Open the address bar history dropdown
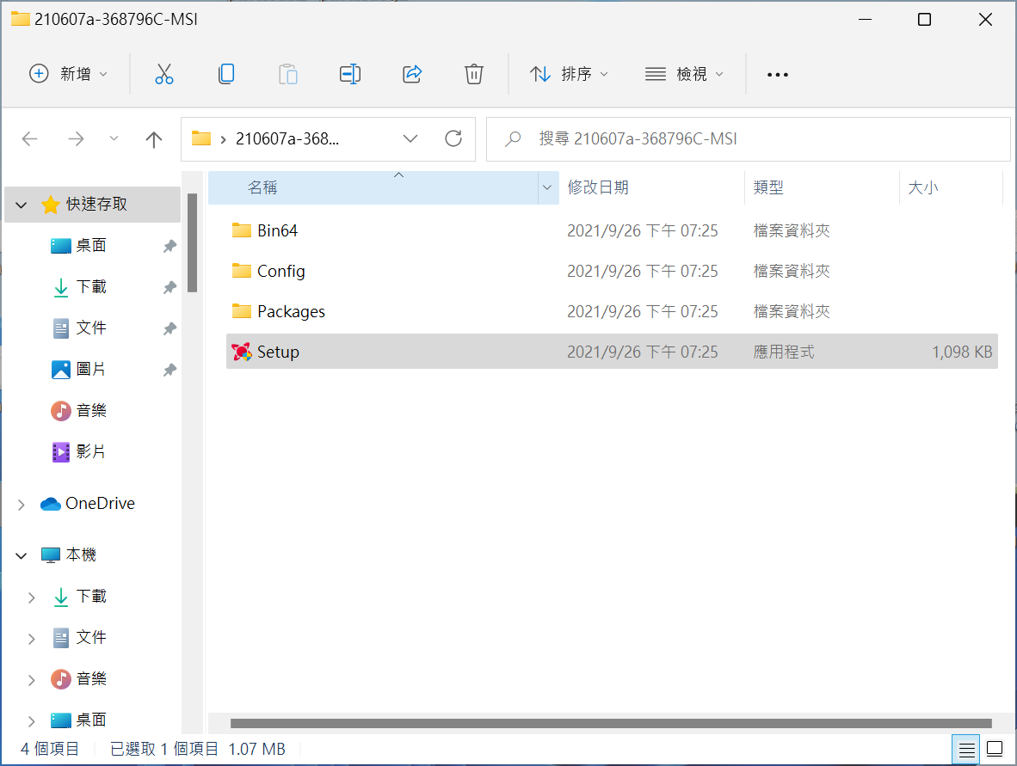This screenshot has width=1017, height=766. [x=410, y=138]
